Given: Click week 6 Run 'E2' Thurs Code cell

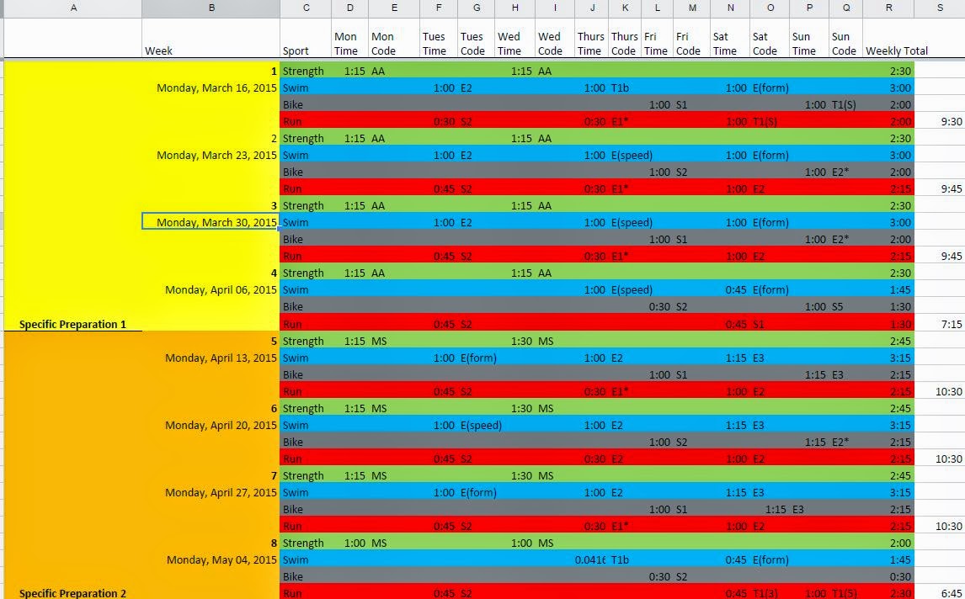Looking at the screenshot, I should [625, 459].
